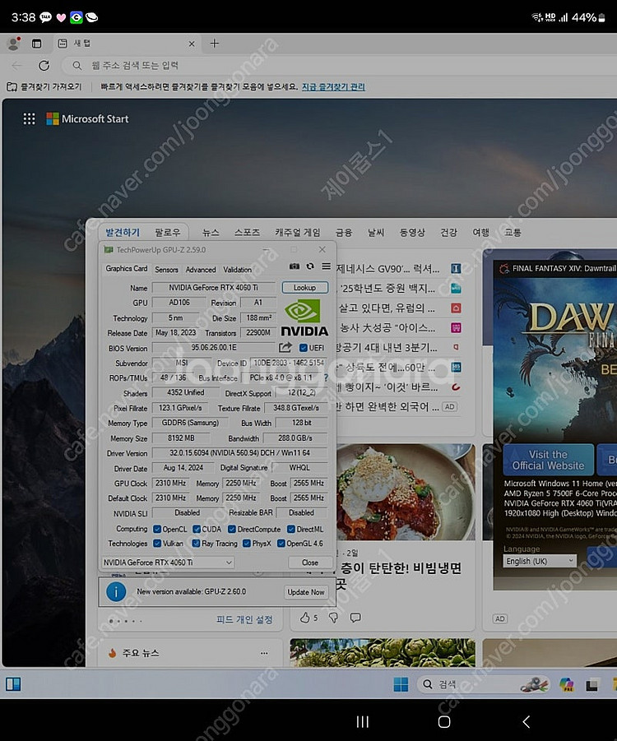Toggle the Ray Tracing checkbox
Viewport: 617px width, 741px height.
point(196,544)
